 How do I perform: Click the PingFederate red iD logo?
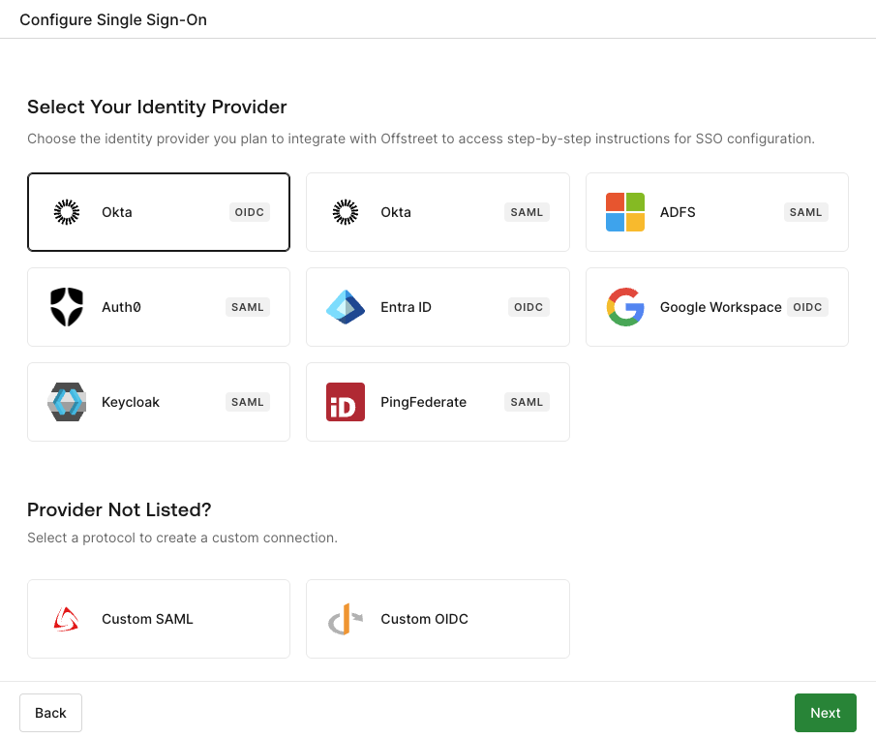pos(346,402)
